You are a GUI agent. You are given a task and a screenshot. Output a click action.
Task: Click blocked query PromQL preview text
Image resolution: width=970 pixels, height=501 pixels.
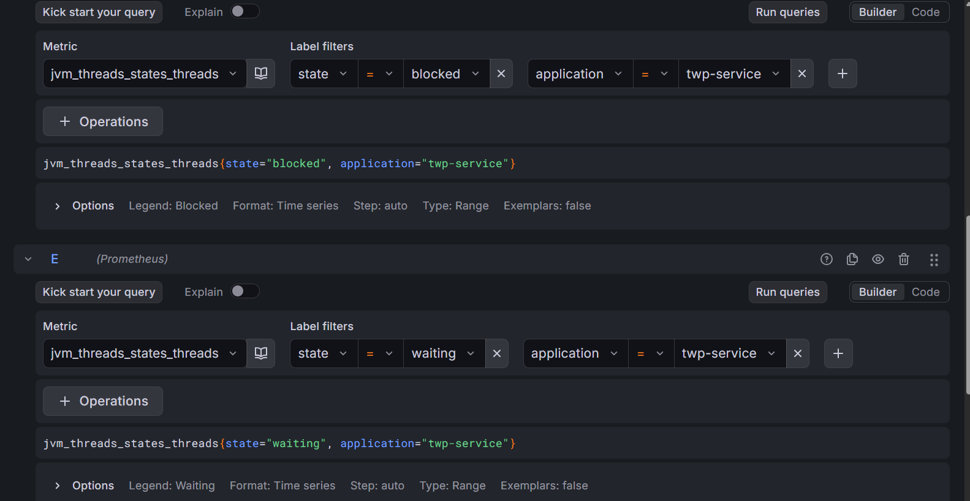tap(279, 164)
